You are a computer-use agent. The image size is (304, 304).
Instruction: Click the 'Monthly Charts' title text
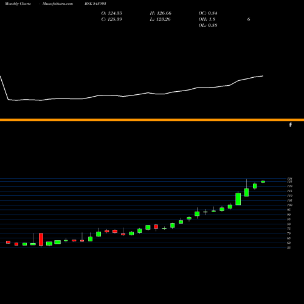click(18, 4)
